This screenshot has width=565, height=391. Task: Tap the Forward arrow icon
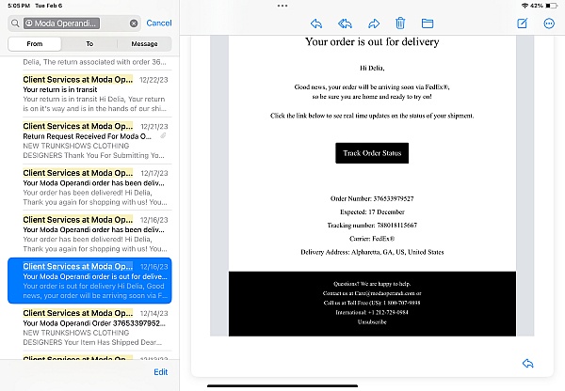(x=374, y=23)
